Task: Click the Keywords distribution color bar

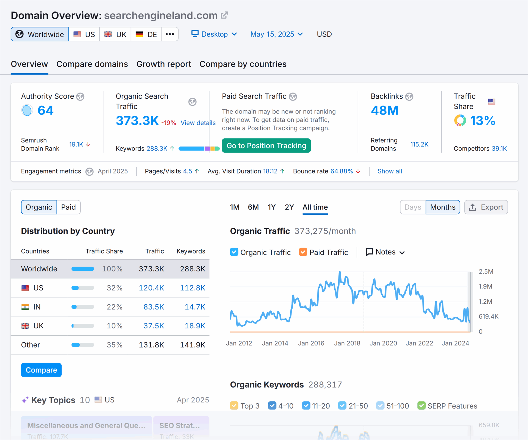Action: pos(199,148)
